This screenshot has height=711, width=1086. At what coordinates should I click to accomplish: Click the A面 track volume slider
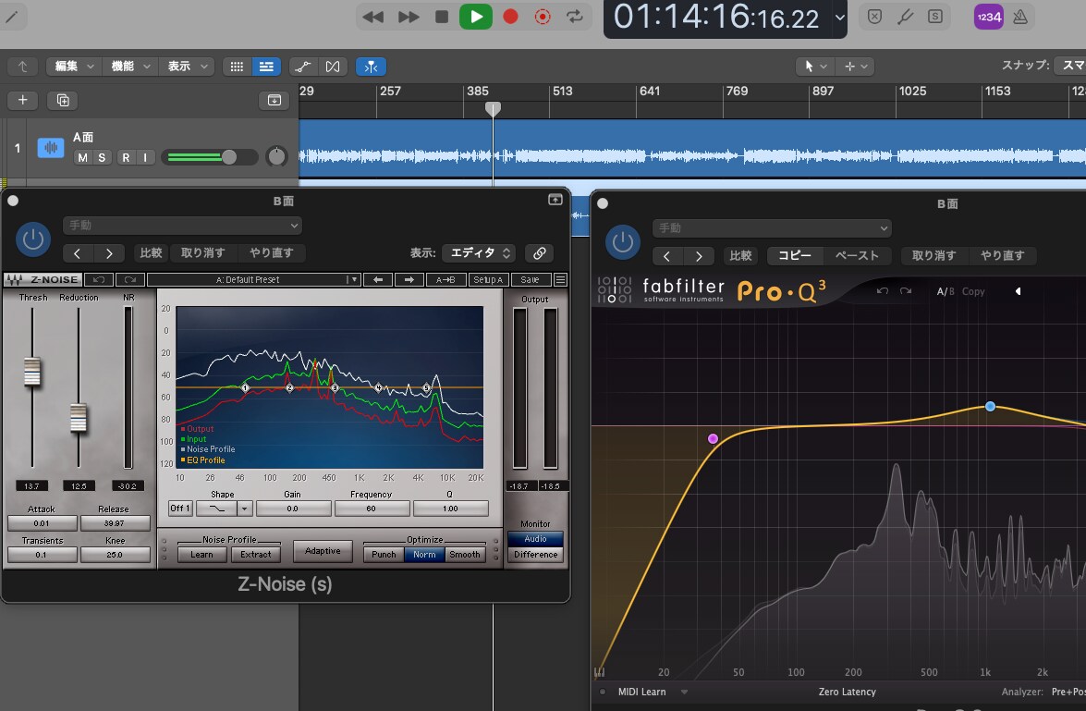tap(209, 157)
